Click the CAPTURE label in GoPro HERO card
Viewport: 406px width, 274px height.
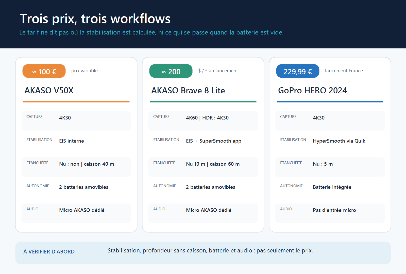(x=288, y=117)
